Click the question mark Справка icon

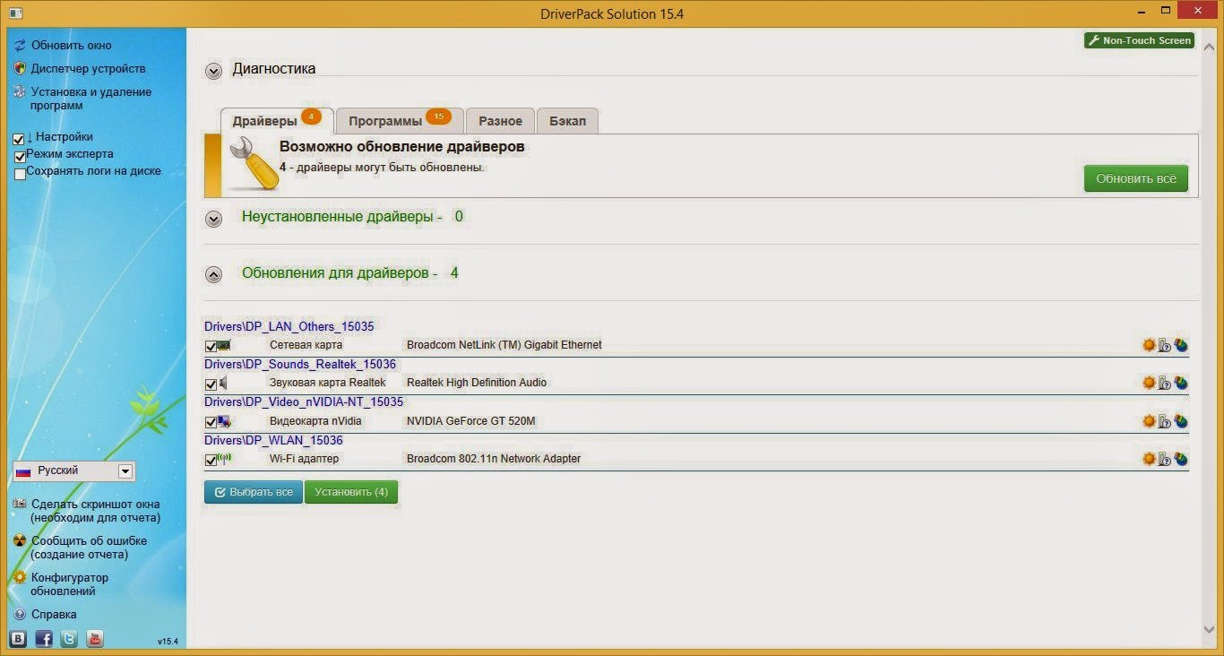coord(20,614)
